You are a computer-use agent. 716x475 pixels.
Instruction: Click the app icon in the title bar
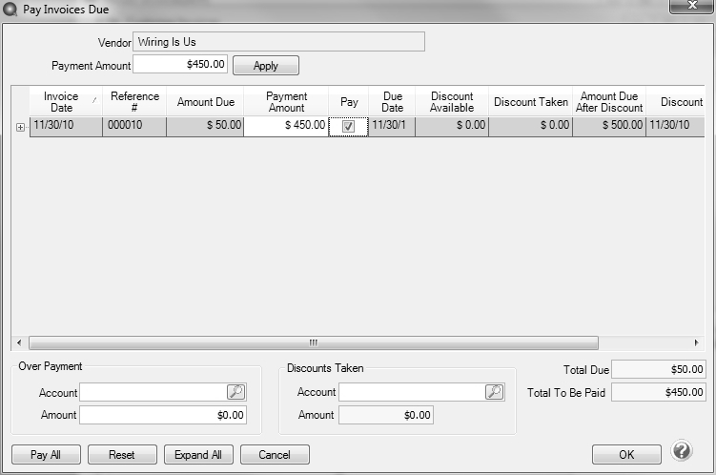pos(10,10)
